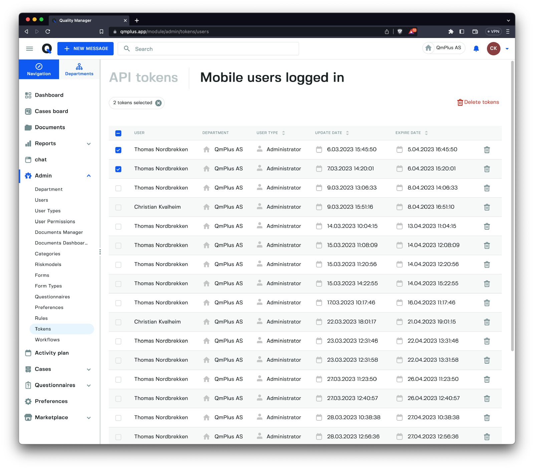Image resolution: width=534 pixels, height=469 pixels.
Task: Open the hamburger menu icon
Action: (x=29, y=49)
